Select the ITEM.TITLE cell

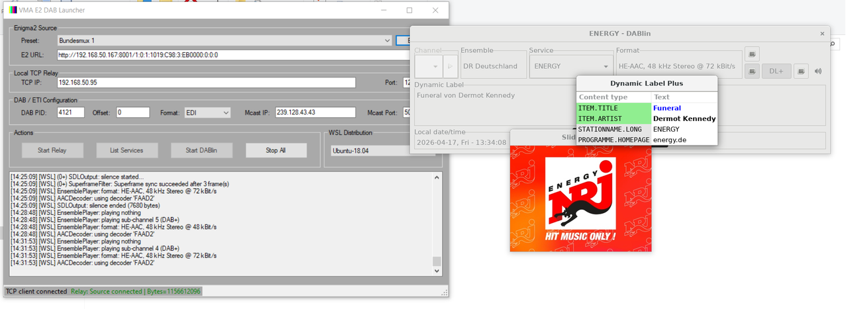[x=614, y=108]
